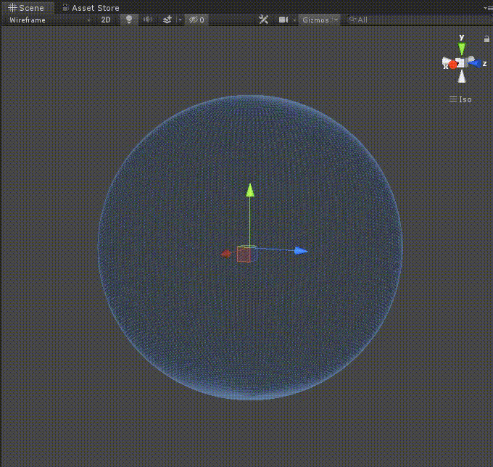Toggle hidden objects visibility counter
Viewport: 493px width, 467px height.
pyautogui.click(x=196, y=20)
